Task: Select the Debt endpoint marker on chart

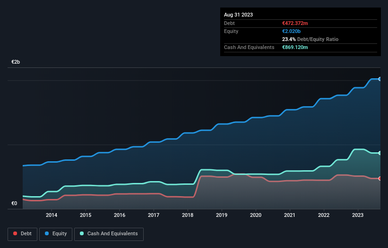Action: (380, 178)
